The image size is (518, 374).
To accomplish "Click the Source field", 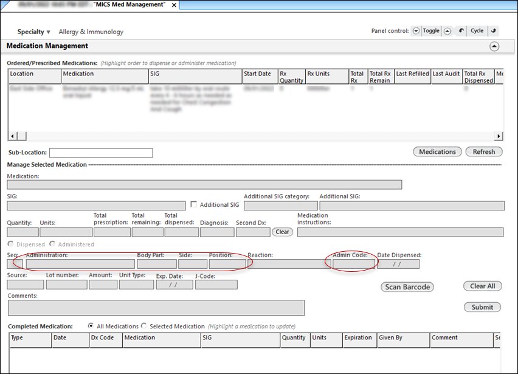I will pyautogui.click(x=26, y=285).
